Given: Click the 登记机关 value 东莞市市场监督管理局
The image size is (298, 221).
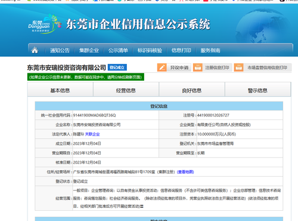Looking at the screenshot, I should tap(215, 143).
